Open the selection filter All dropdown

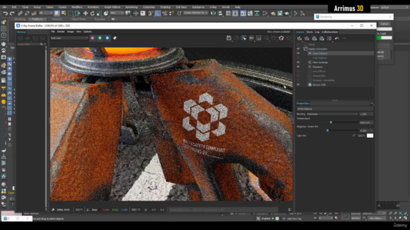[45, 13]
